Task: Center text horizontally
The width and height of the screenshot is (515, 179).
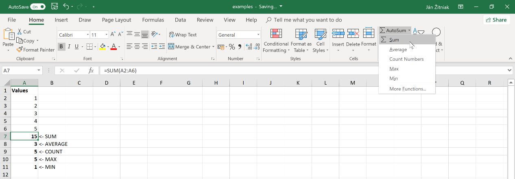Action: [137, 46]
